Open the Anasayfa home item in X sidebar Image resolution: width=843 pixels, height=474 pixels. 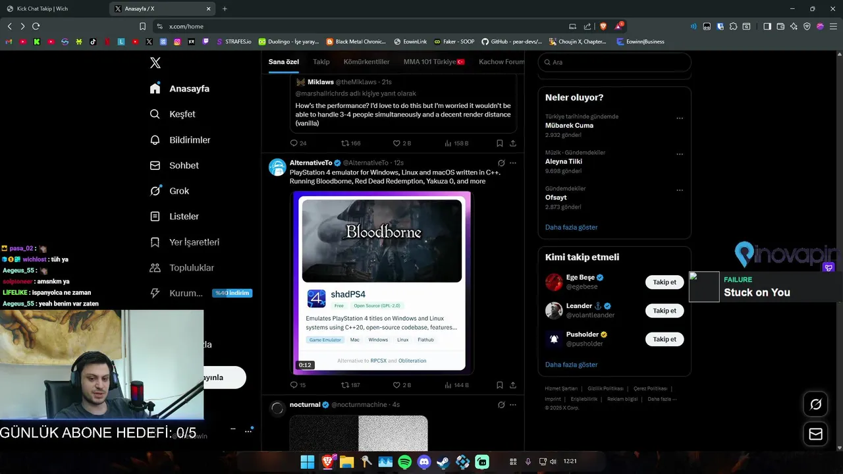coord(179,88)
